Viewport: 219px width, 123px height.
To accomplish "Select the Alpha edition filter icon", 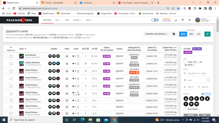I will (x=186, y=99).
